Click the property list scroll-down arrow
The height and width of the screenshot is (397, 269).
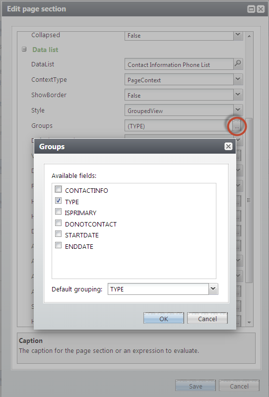point(249,323)
